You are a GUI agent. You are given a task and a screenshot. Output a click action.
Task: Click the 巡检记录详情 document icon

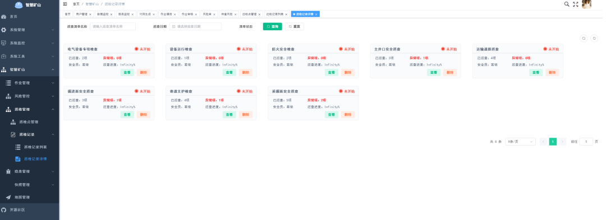[x=17, y=159]
